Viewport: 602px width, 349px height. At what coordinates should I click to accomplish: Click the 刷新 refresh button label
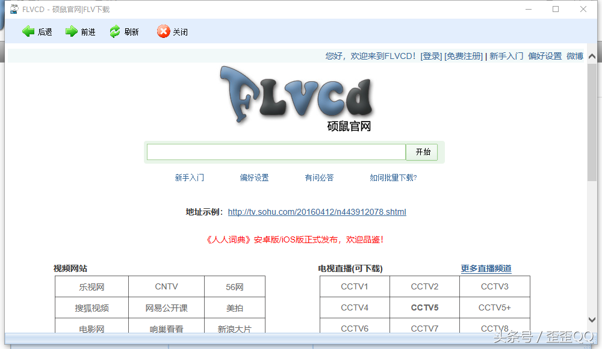coord(132,32)
